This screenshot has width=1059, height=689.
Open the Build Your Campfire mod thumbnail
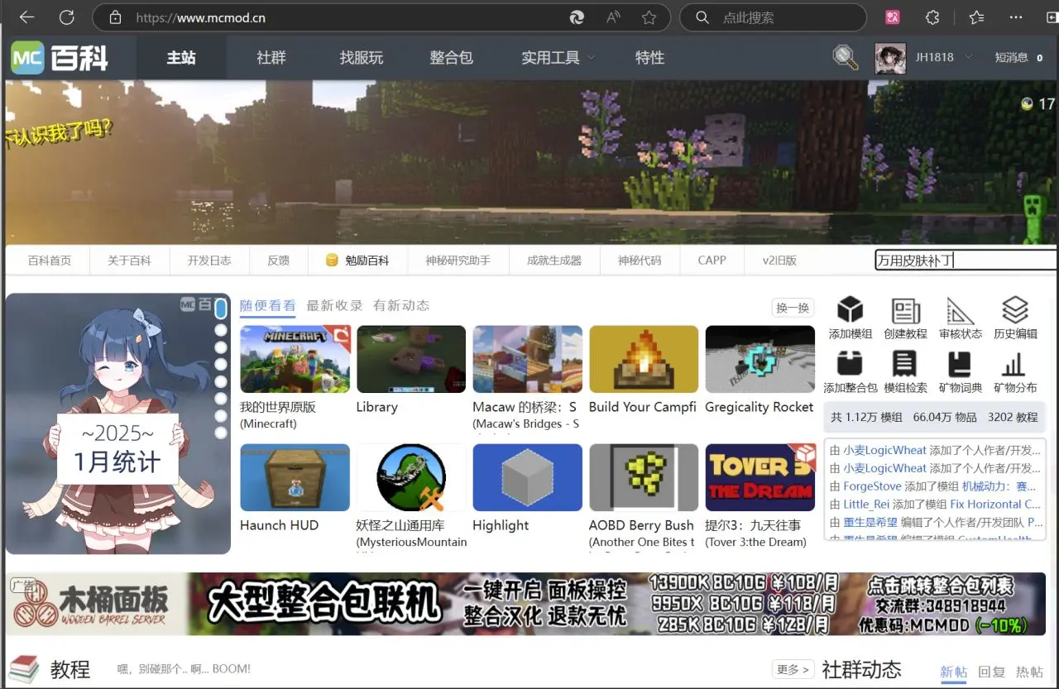644,359
